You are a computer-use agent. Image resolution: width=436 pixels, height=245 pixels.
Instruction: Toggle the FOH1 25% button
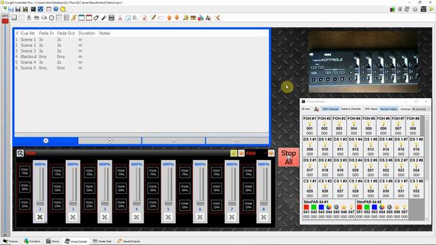[25, 204]
